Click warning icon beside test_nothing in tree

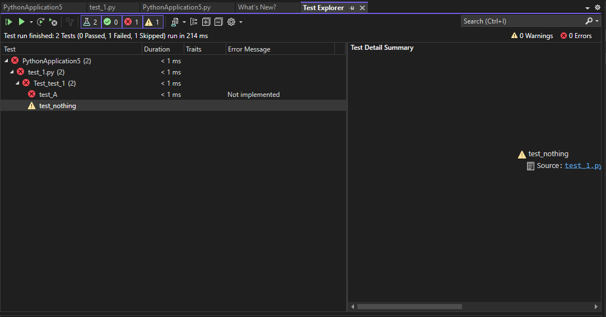32,105
